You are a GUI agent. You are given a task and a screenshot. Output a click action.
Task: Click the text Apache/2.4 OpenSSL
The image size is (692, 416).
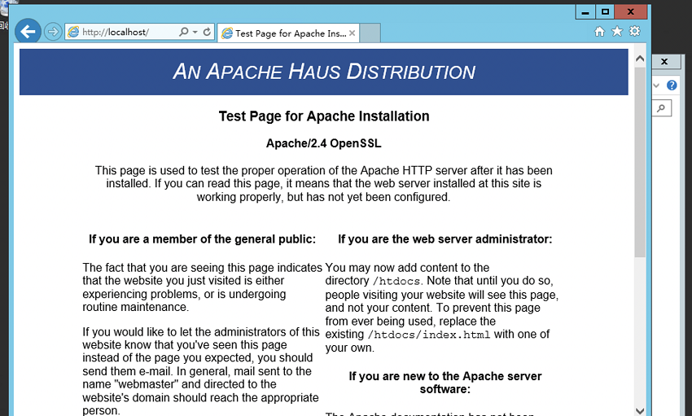(x=323, y=143)
